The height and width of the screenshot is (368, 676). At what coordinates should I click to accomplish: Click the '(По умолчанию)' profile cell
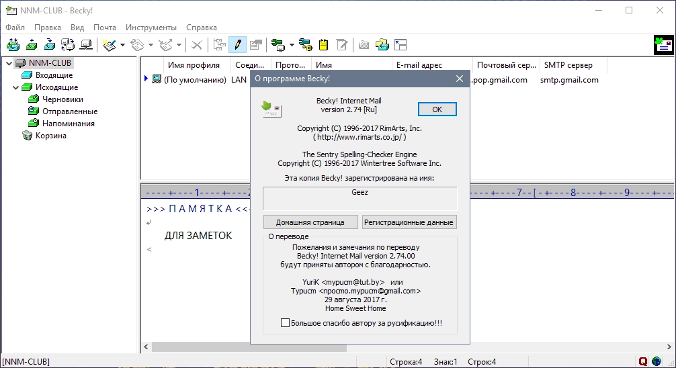tap(196, 80)
